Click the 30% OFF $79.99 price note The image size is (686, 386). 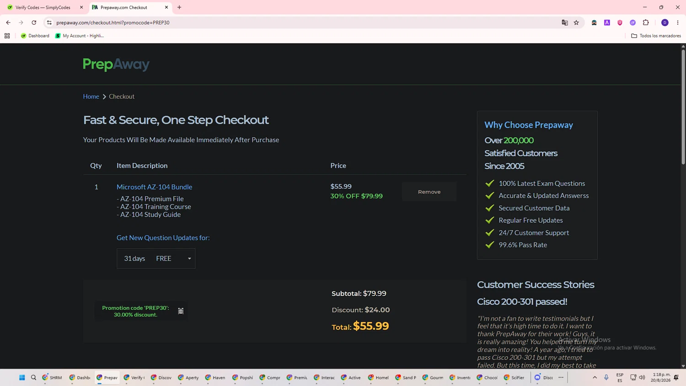tap(357, 196)
